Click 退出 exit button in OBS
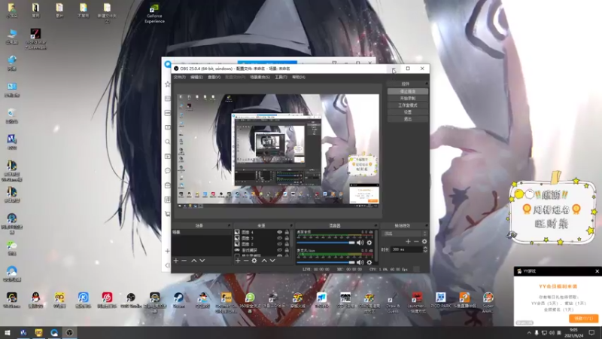 [407, 119]
